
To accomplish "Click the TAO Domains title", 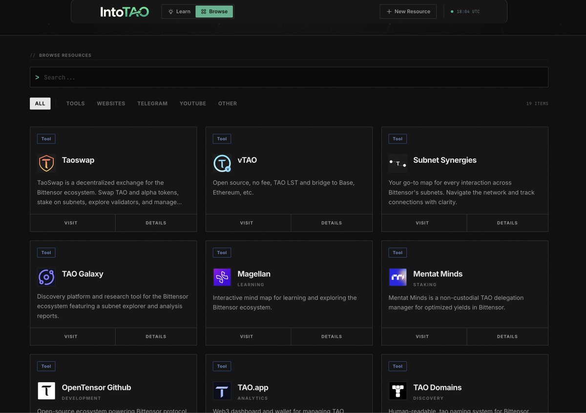I will [x=438, y=388].
